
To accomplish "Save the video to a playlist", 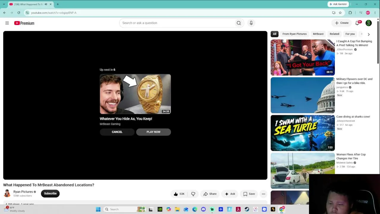I will click(249, 194).
